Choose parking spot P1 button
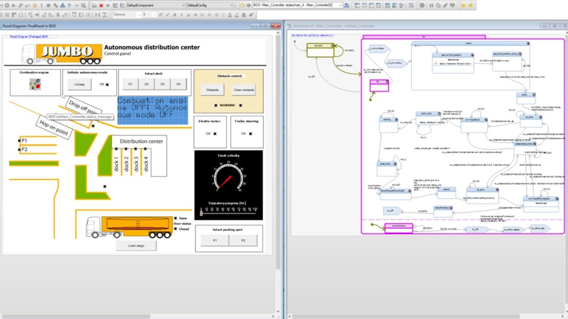This screenshot has height=319, width=568. click(x=215, y=240)
